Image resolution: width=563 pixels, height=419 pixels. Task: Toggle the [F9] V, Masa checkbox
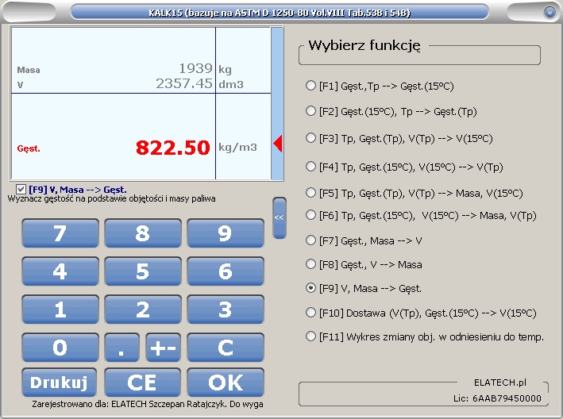tap(21, 189)
